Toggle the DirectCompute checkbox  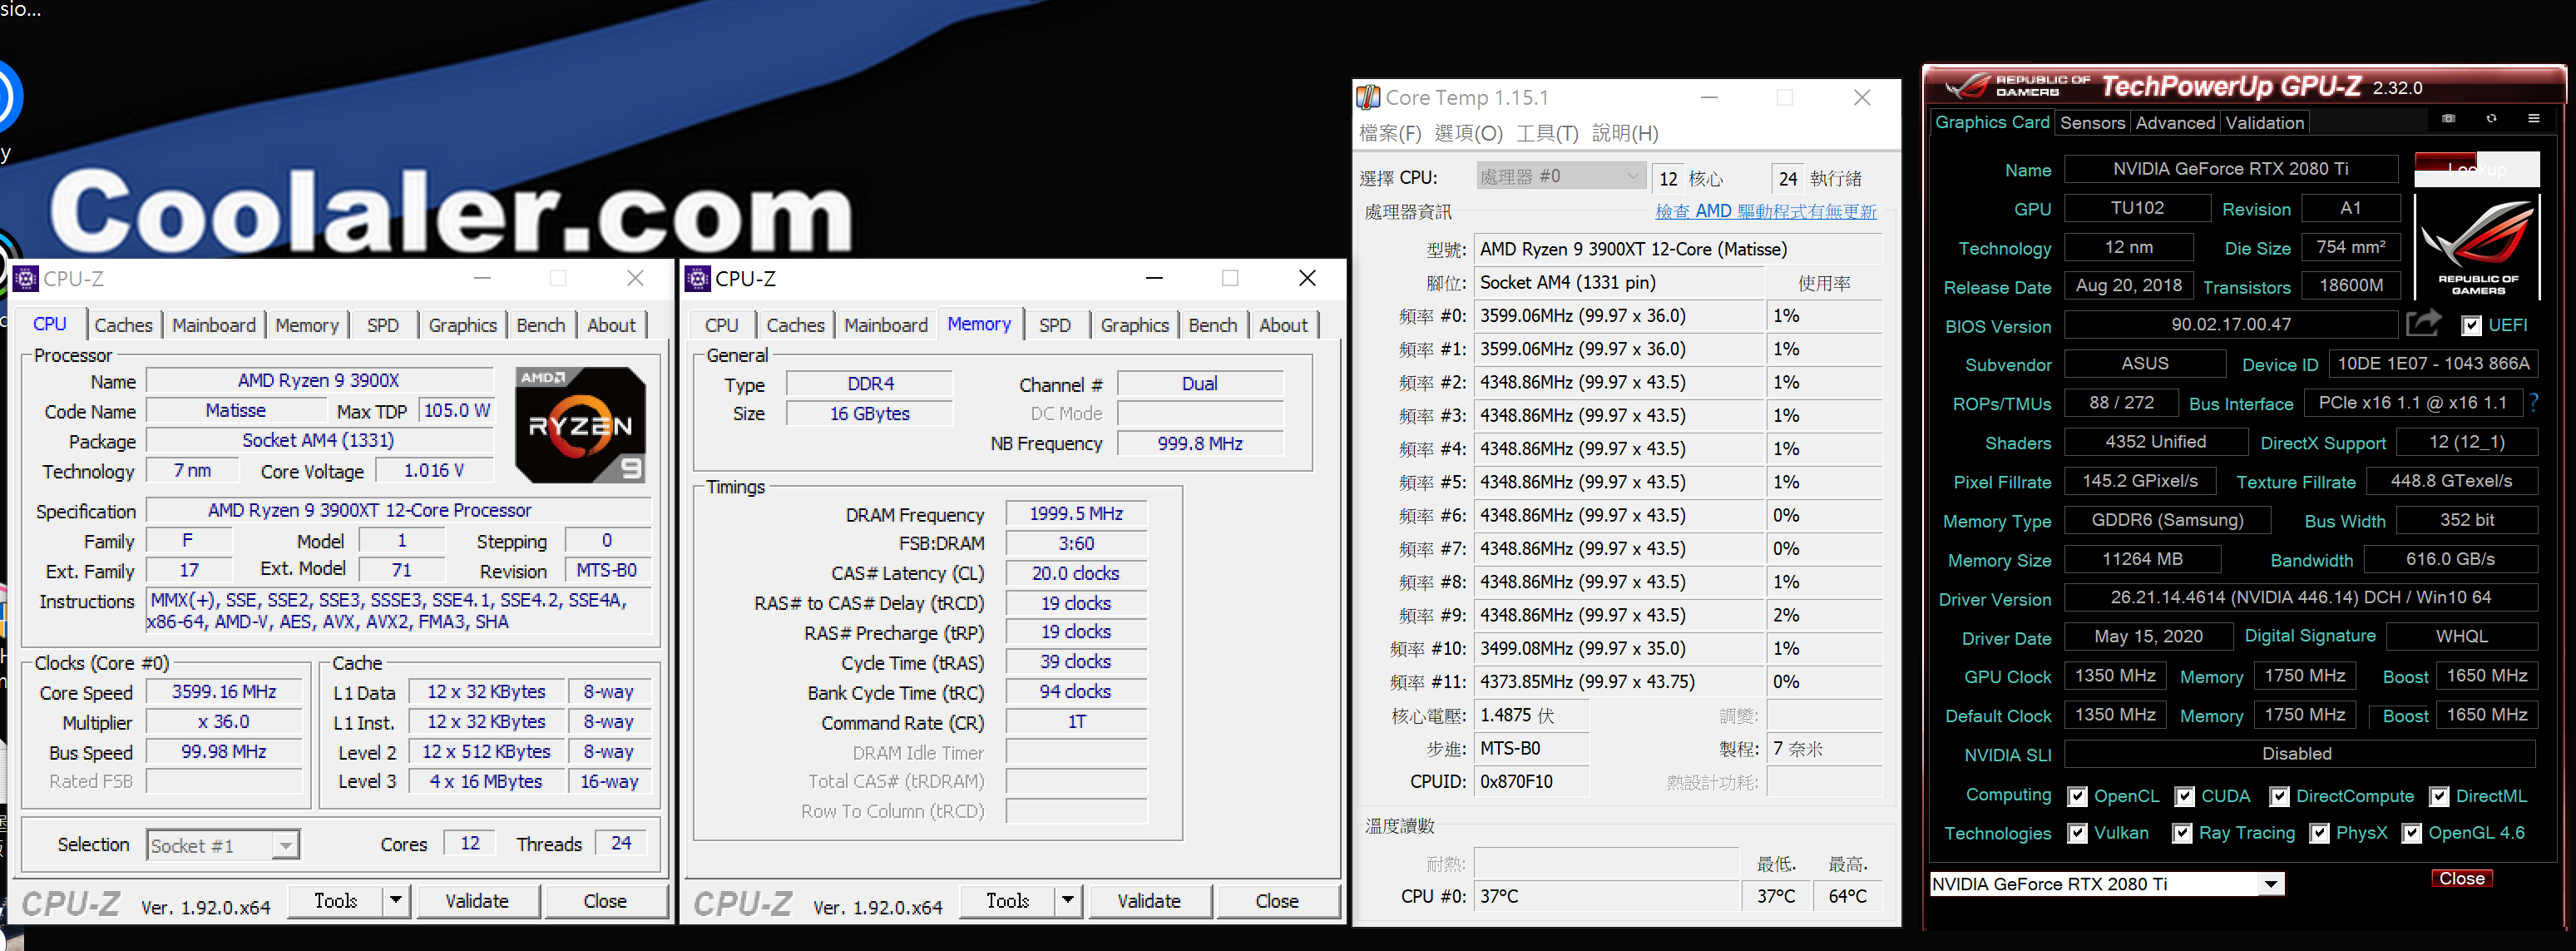2279,797
